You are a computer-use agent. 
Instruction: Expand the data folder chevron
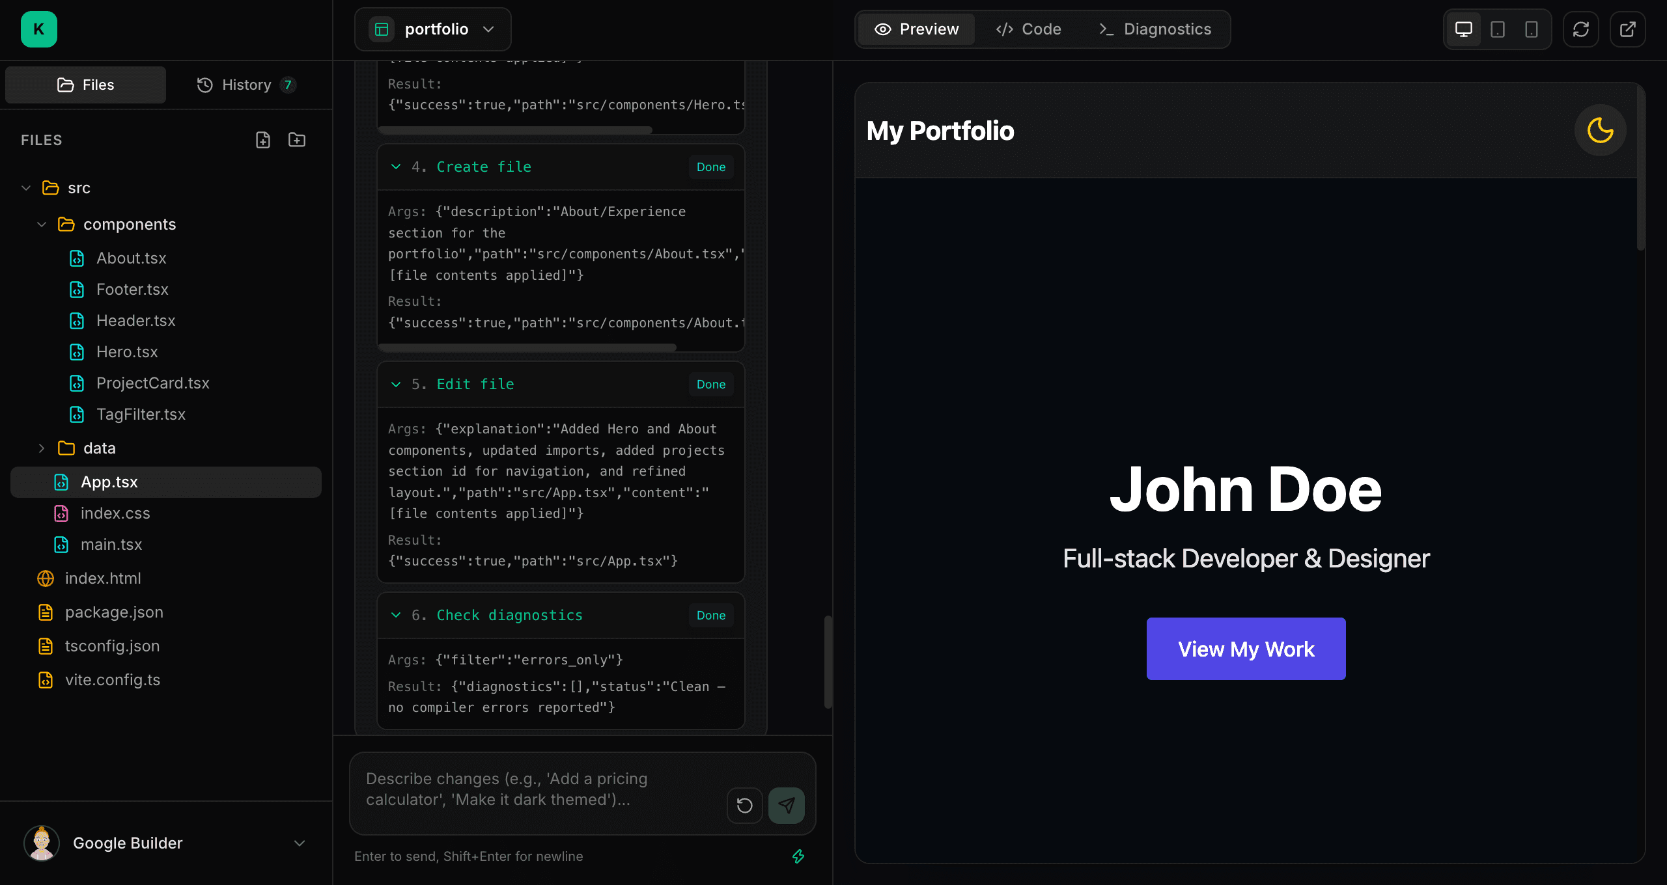click(42, 448)
